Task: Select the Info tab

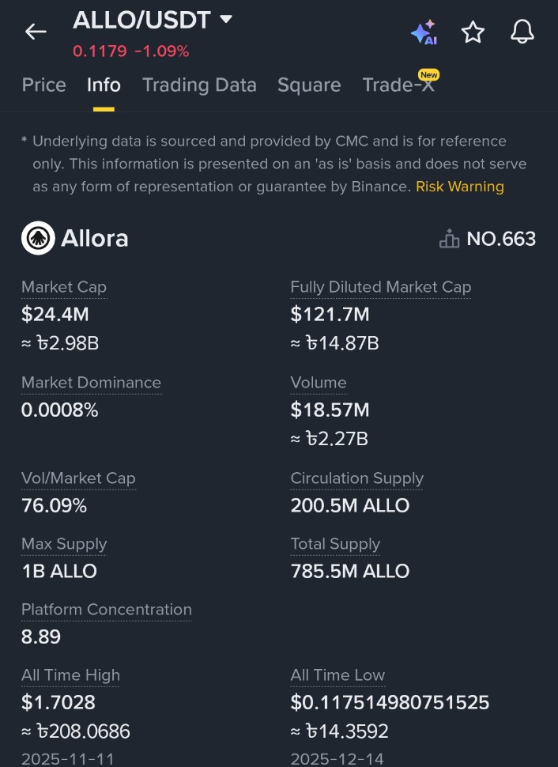Action: point(104,85)
